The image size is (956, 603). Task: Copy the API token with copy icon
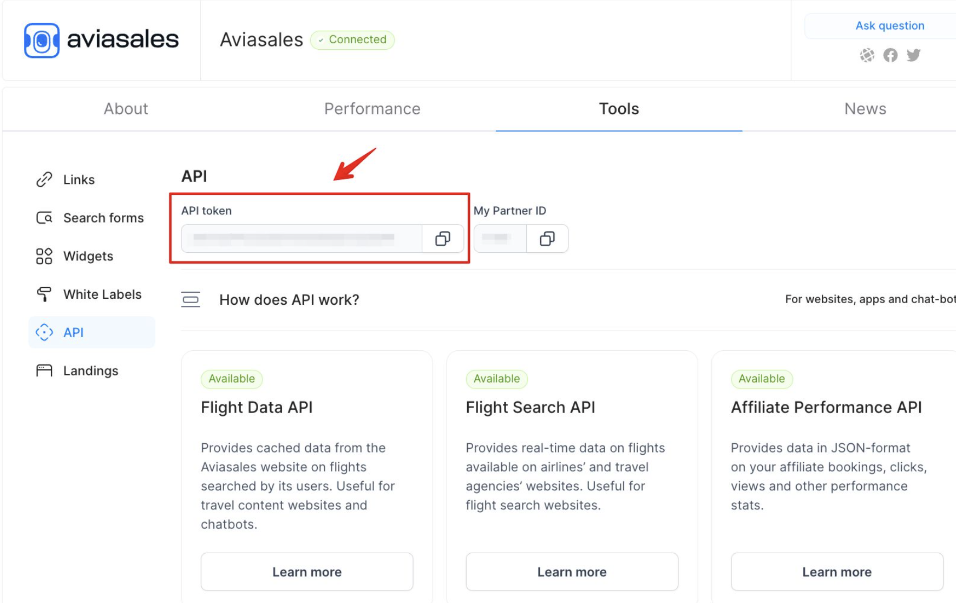(443, 239)
